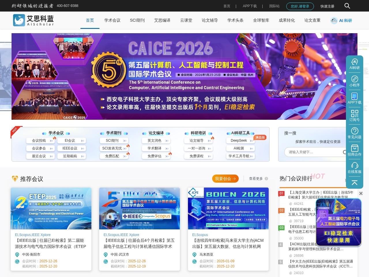Click the 您好,请登录 login button
369x277 pixels.
click(x=300, y=6)
